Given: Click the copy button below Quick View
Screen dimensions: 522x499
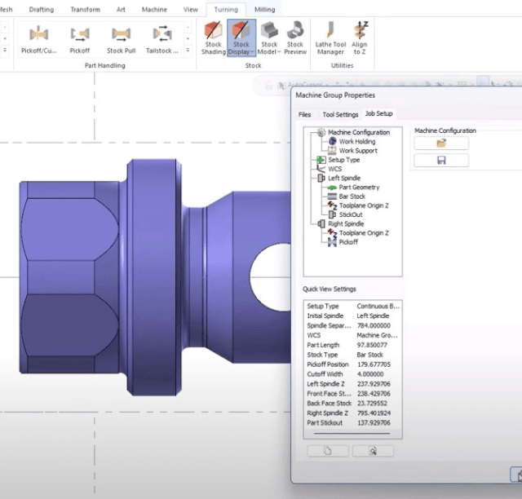Looking at the screenshot, I should tap(328, 451).
